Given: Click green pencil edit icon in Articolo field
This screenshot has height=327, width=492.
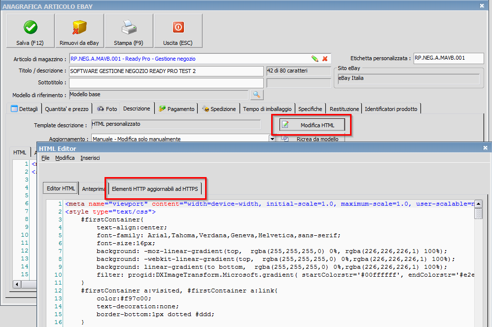Looking at the screenshot, I should (315, 59).
